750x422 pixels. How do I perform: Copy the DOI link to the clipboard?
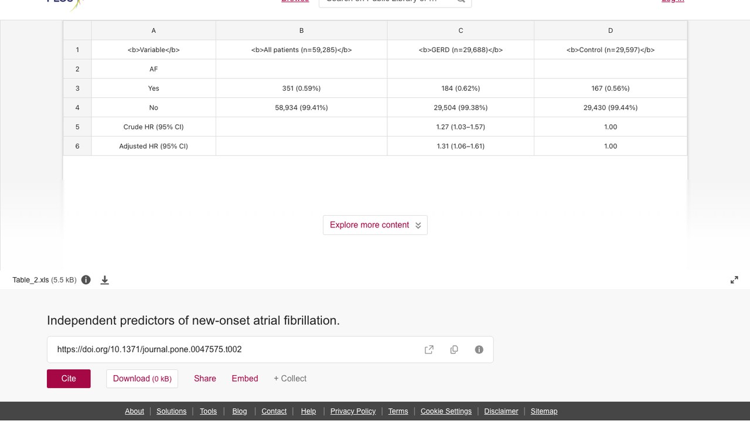454,349
